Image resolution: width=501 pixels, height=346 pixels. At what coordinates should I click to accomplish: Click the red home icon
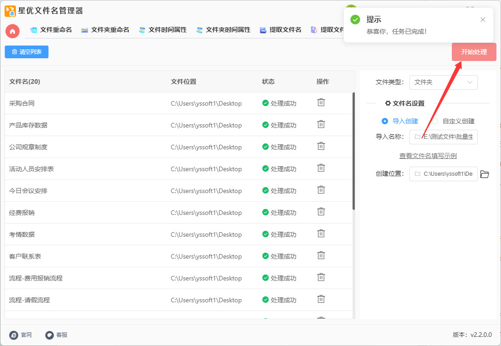(12, 31)
